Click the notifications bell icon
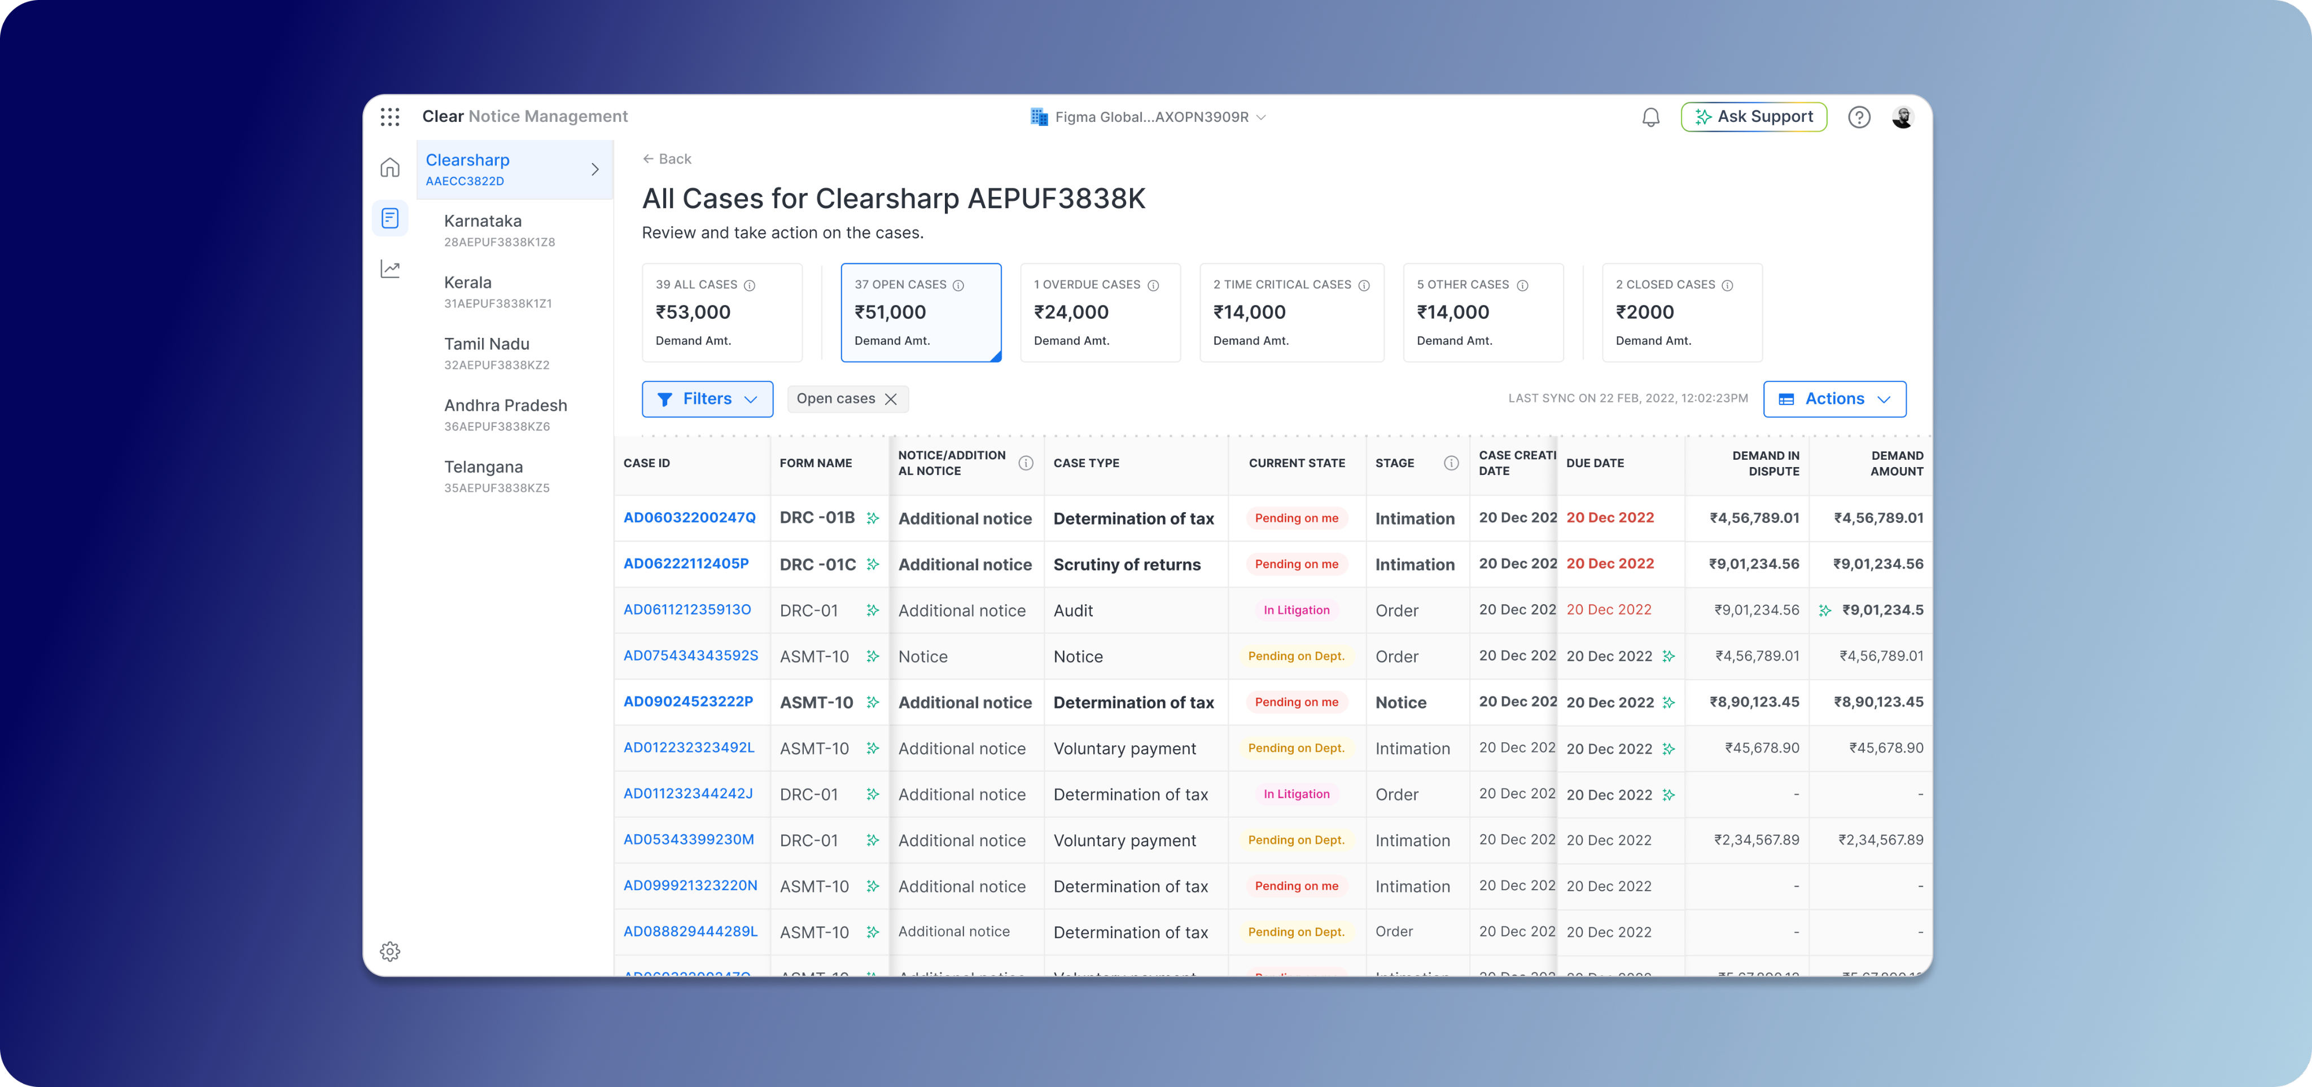2312x1087 pixels. coord(1650,117)
